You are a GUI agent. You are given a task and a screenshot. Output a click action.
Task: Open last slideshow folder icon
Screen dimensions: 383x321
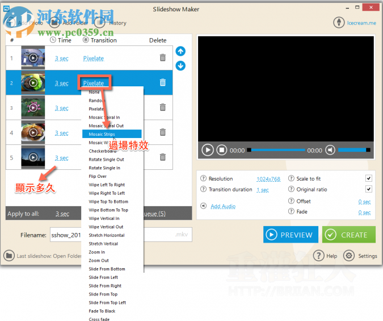pyautogui.click(x=9, y=256)
